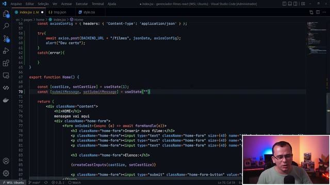330x185 pixels.
Task: Open the Manage gear icon
Action: (x=6, y=173)
